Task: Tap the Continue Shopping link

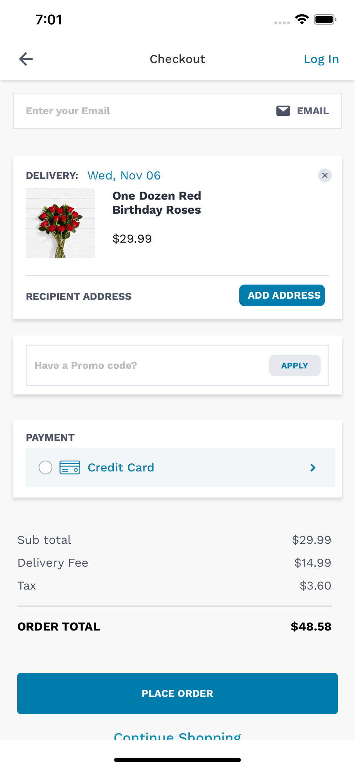Action: click(177, 736)
